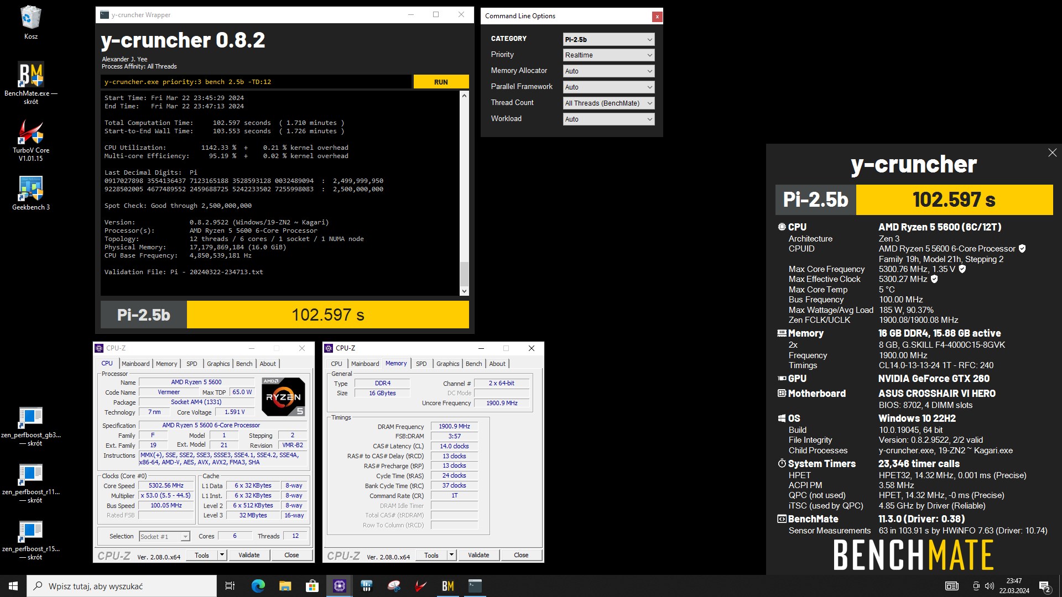
Task: Click the Ryzen 5 logo in CPU-Z
Action: tap(283, 396)
